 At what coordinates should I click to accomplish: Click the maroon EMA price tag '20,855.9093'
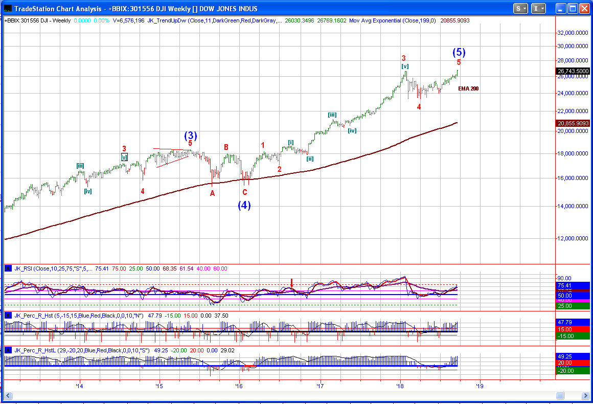(574, 123)
